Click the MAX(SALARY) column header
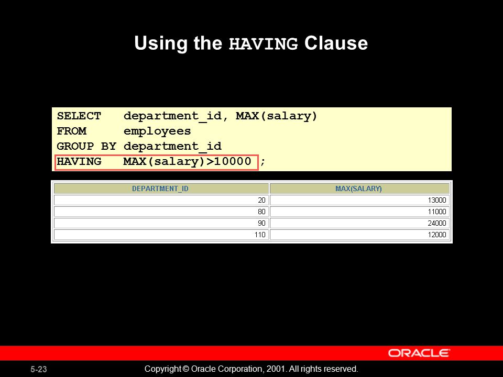503x377 pixels. tap(359, 188)
